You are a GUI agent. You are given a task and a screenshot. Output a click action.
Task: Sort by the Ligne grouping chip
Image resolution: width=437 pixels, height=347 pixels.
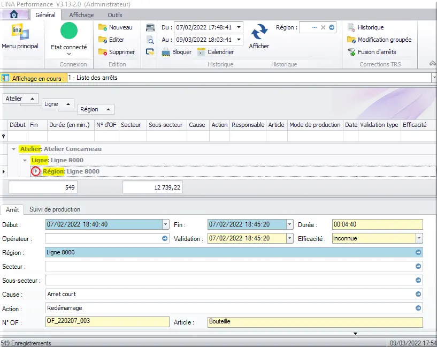pyautogui.click(x=58, y=104)
